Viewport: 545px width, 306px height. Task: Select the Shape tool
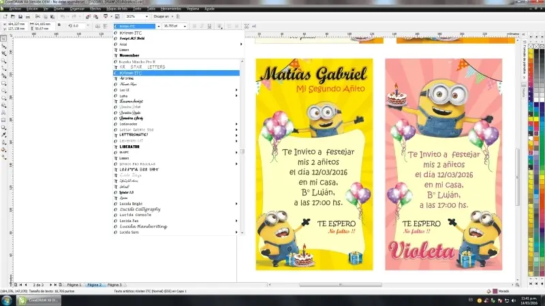[x=4, y=46]
